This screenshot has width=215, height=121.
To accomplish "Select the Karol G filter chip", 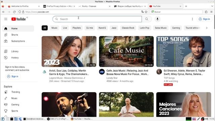I will [102, 28].
